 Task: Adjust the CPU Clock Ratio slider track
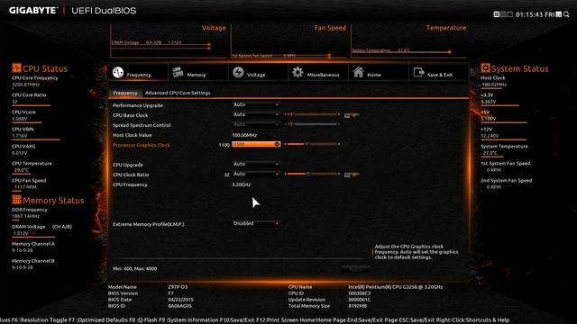tap(312, 174)
